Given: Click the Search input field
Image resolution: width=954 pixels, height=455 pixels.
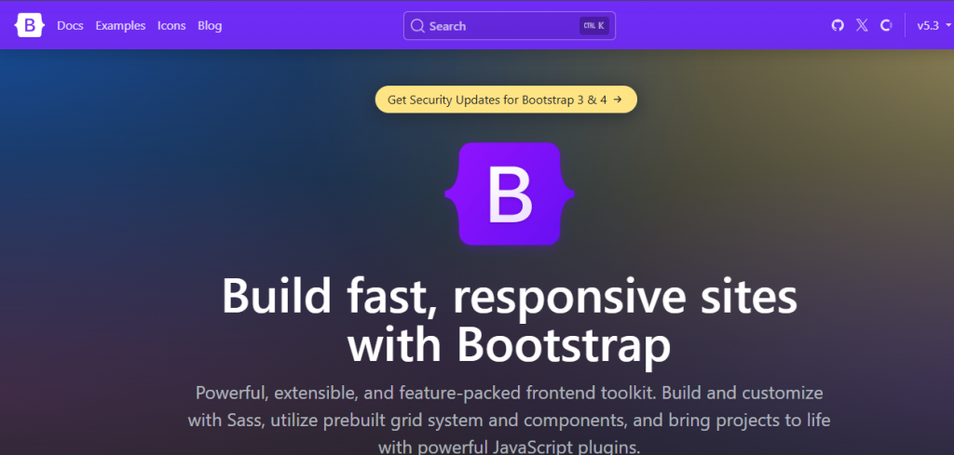Looking at the screenshot, I should pos(510,25).
